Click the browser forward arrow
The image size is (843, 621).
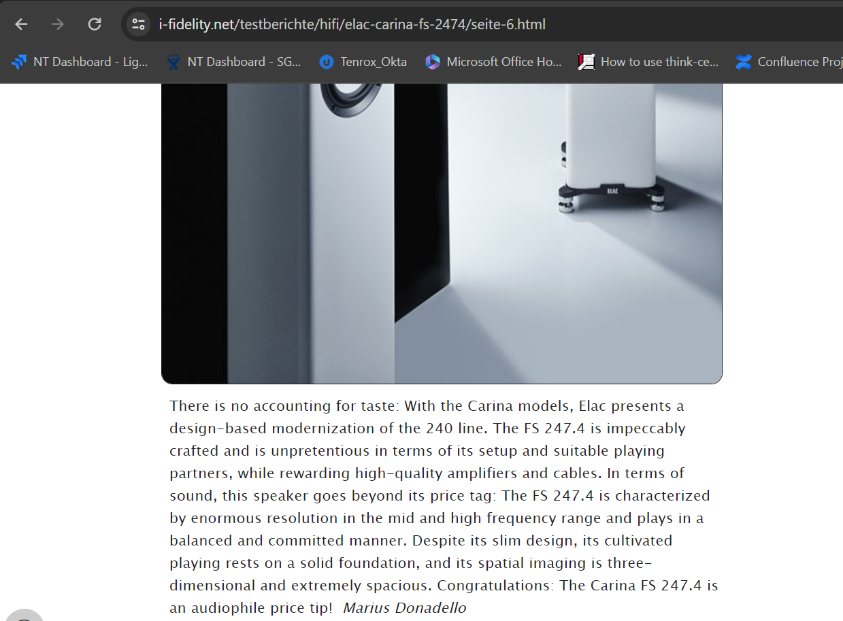click(x=58, y=24)
